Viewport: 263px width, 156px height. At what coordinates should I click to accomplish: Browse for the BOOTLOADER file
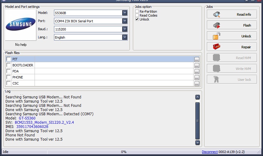pos(197,65)
